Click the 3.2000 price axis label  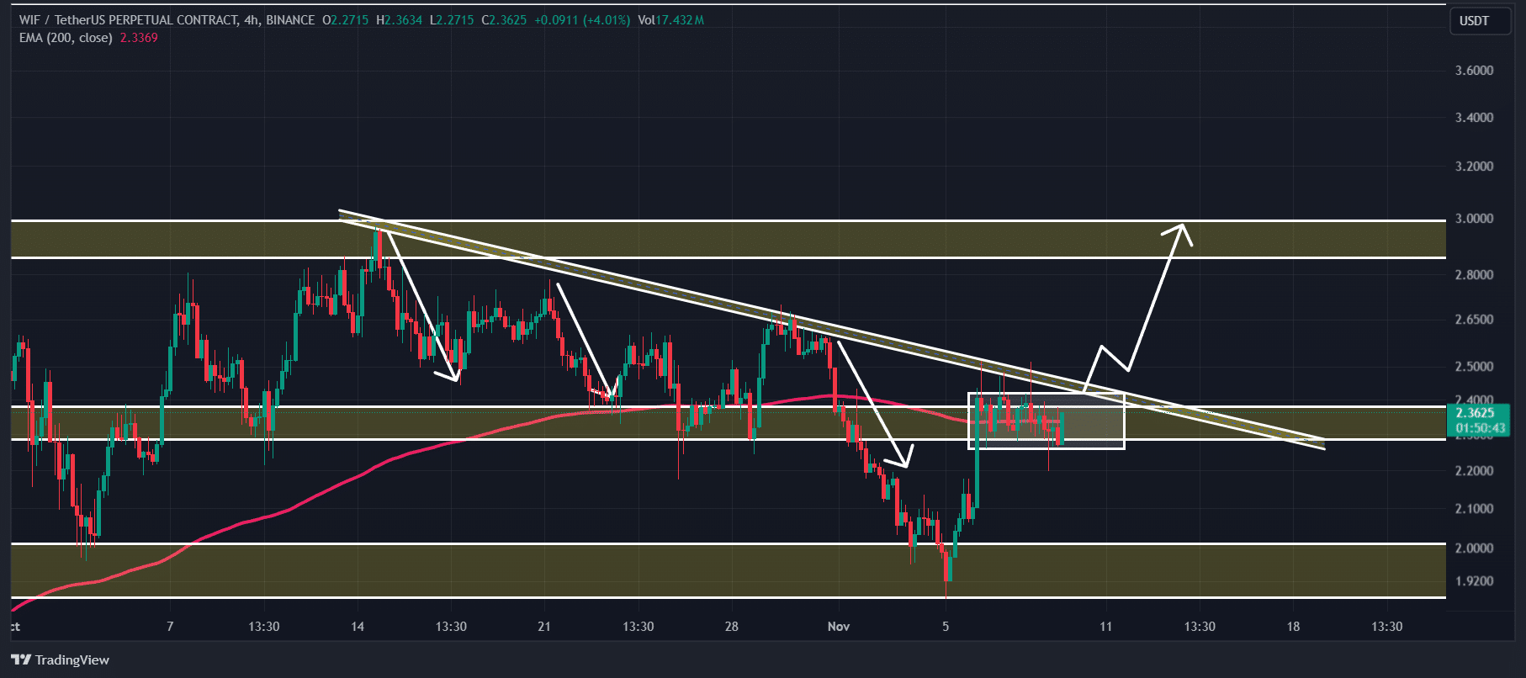click(1474, 167)
